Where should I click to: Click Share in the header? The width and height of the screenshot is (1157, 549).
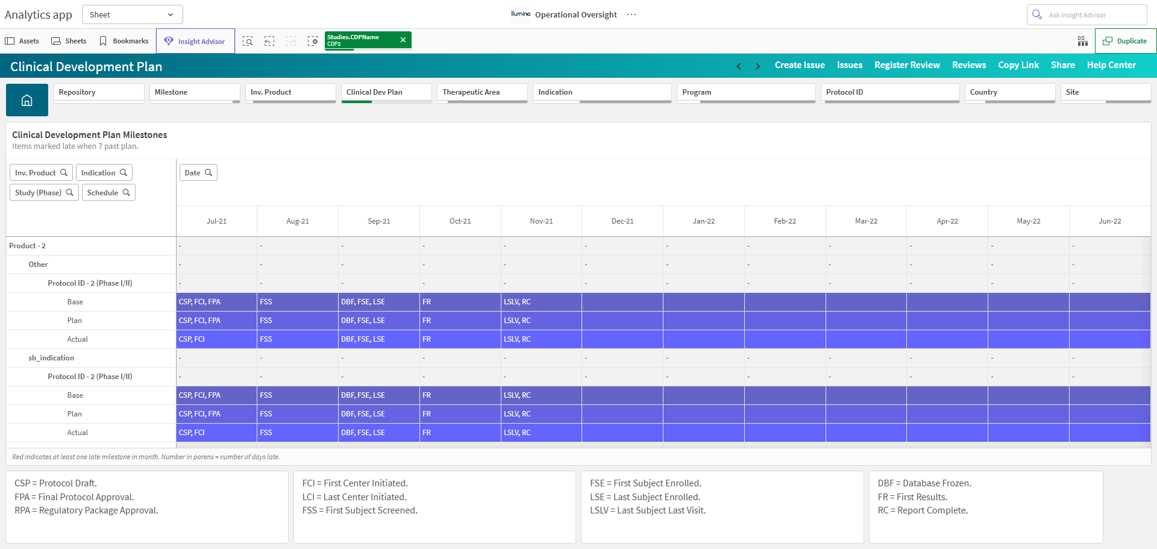[x=1062, y=65]
